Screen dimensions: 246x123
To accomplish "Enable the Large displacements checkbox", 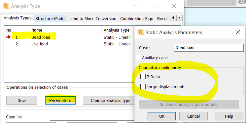I will 143,86.
